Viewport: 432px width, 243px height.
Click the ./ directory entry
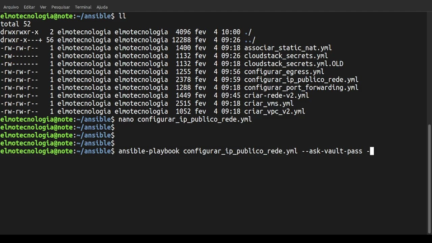point(248,32)
